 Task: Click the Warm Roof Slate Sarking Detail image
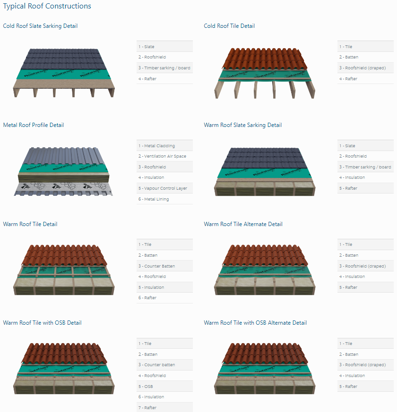264,171
